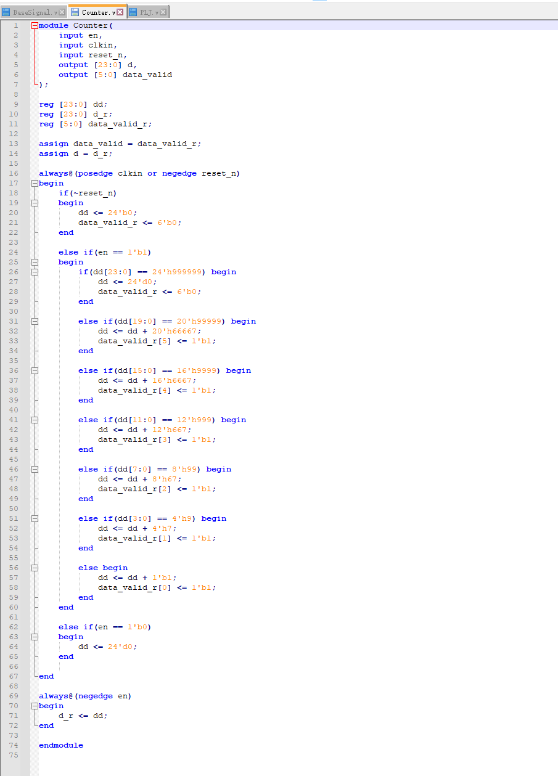
Task: Close the PLJ.v tab
Action: point(163,12)
